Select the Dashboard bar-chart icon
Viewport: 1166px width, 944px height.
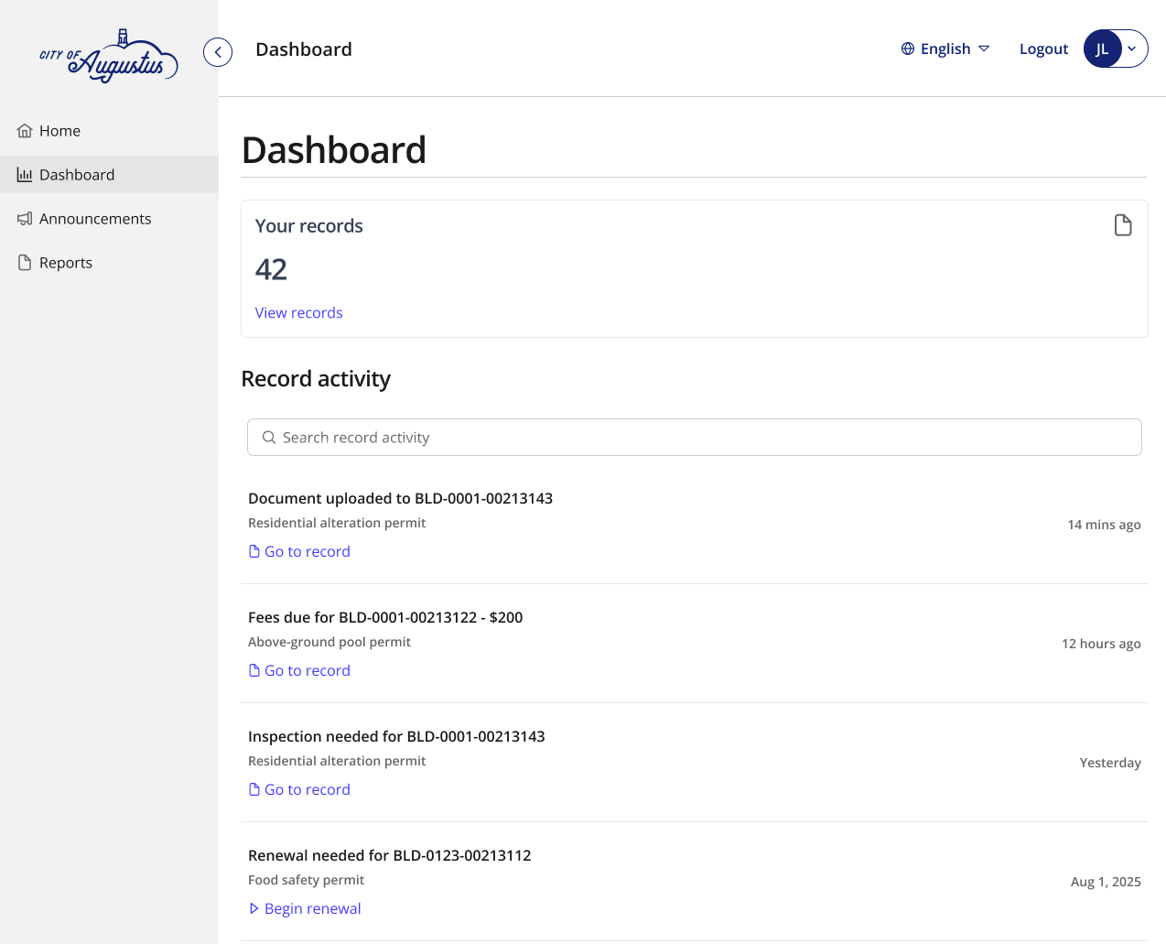(25, 174)
